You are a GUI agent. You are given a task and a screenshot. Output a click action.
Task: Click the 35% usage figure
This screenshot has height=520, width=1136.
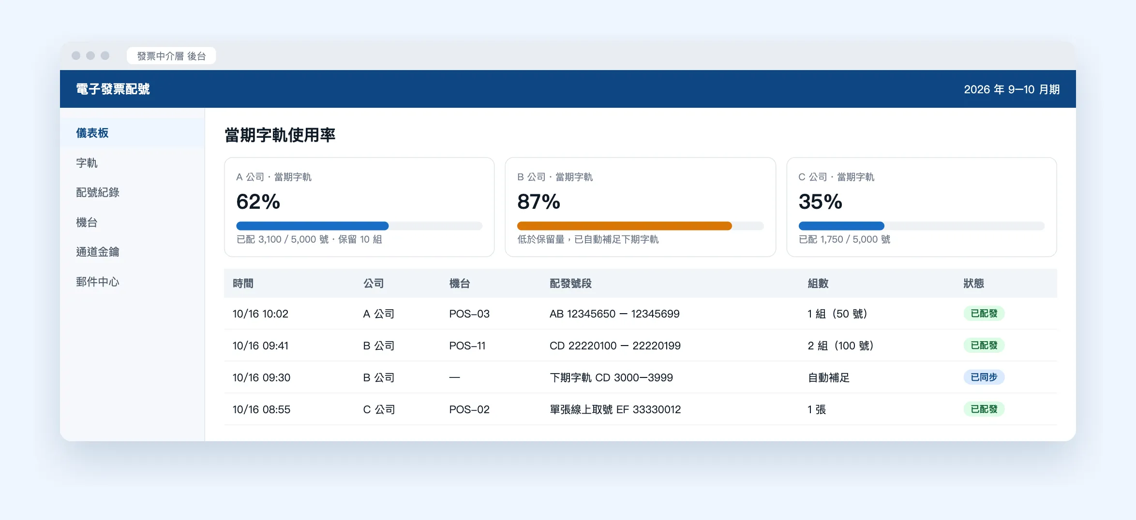(820, 202)
